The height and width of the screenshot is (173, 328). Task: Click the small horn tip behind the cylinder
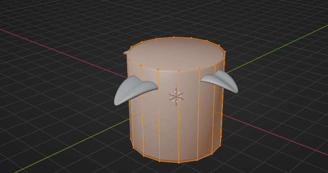tap(126, 52)
